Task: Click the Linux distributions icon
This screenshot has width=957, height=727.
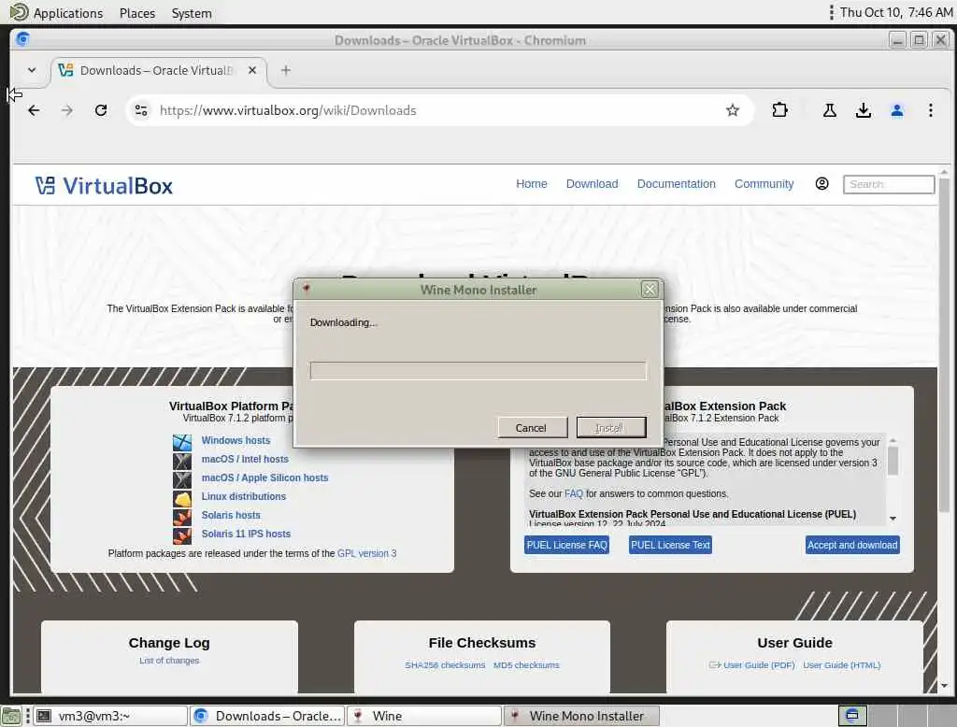Action: tap(182, 498)
